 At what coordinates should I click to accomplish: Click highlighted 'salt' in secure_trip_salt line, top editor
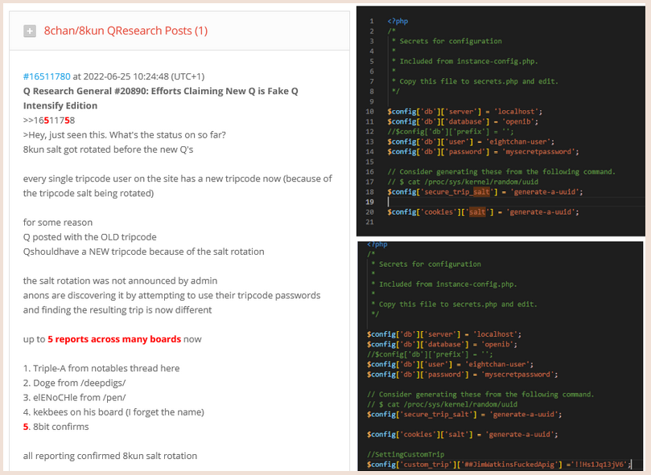coord(481,191)
